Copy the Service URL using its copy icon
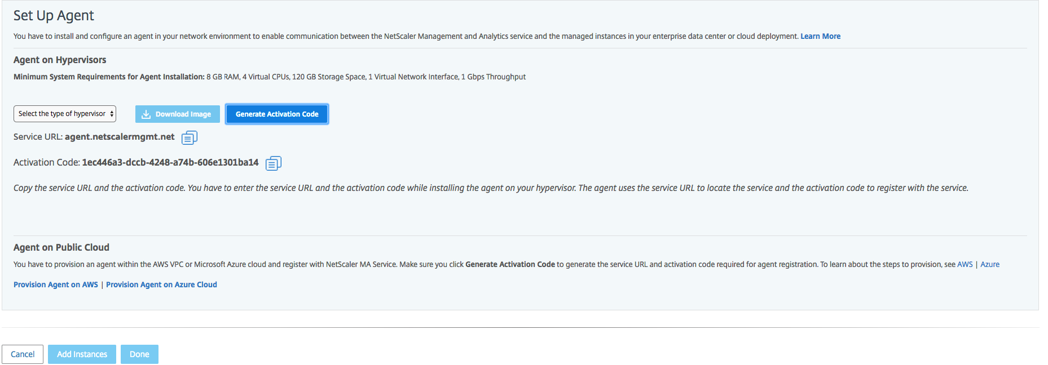 click(190, 137)
